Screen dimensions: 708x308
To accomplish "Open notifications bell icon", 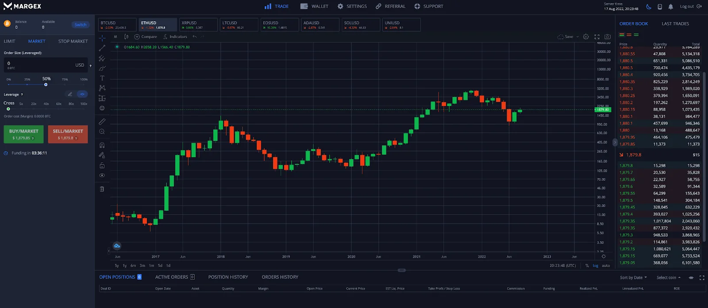I will pyautogui.click(x=671, y=7).
